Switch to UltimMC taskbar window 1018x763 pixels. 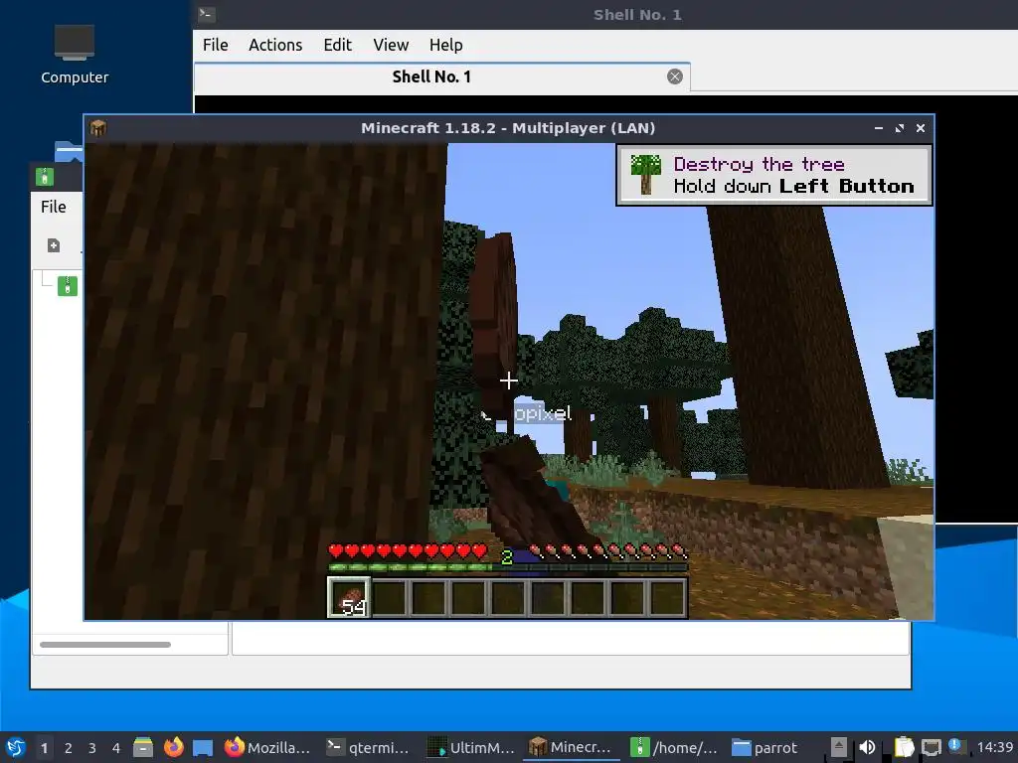(472, 747)
